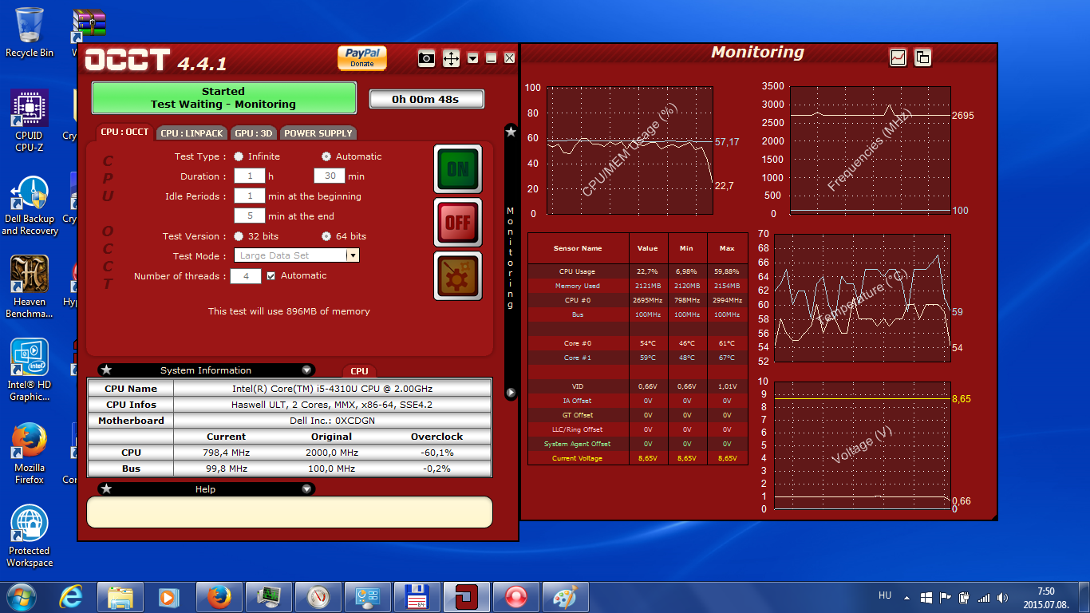Select the Infinite test type radio
This screenshot has width=1090, height=613.
(239, 156)
